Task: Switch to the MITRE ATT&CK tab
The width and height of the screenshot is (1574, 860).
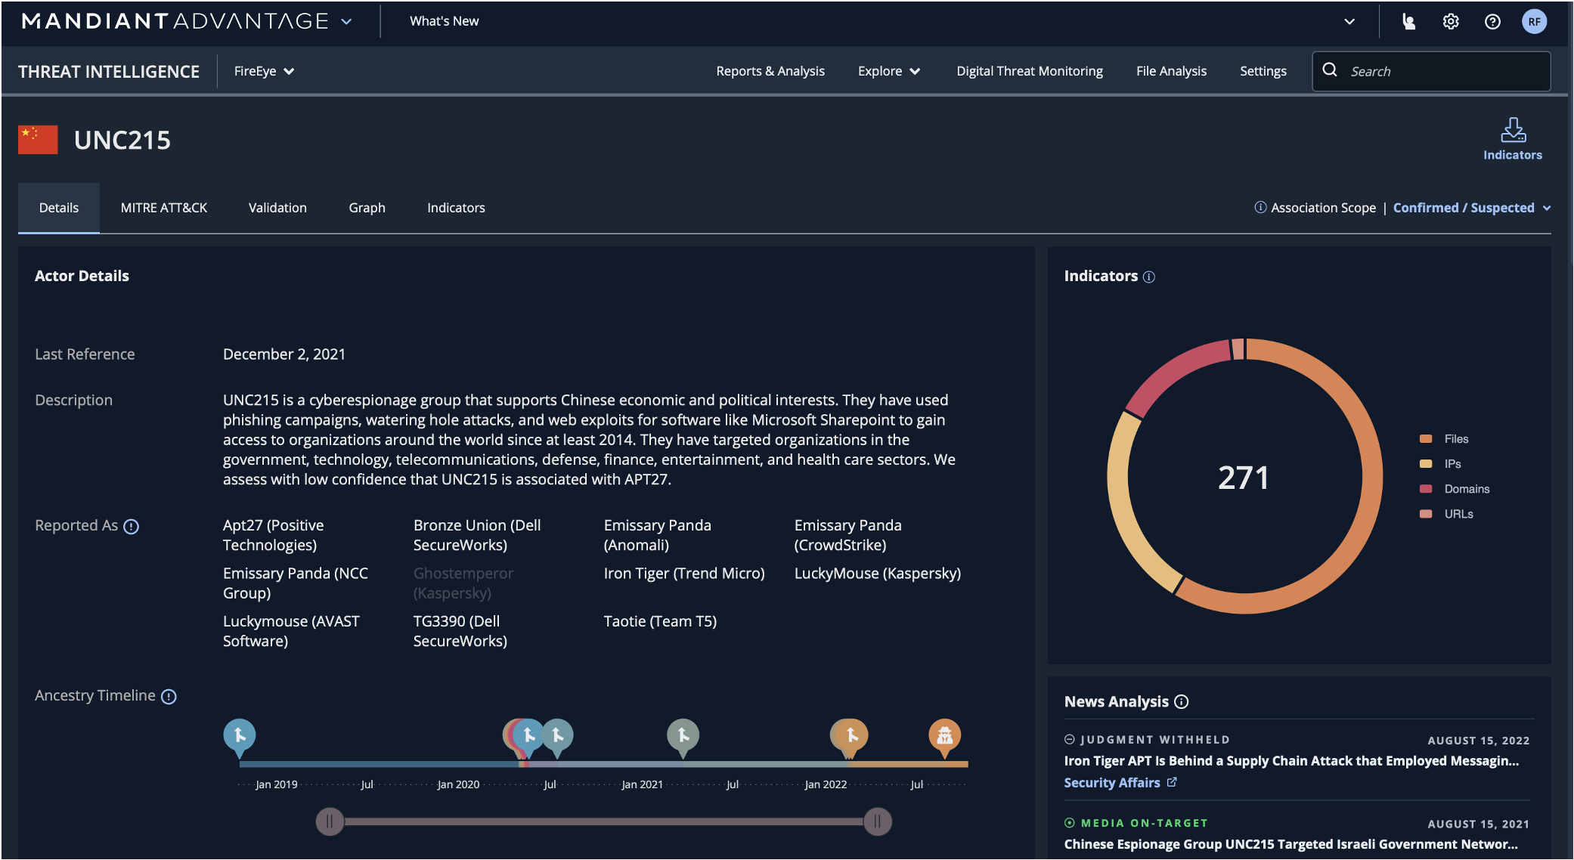Action: tap(164, 208)
